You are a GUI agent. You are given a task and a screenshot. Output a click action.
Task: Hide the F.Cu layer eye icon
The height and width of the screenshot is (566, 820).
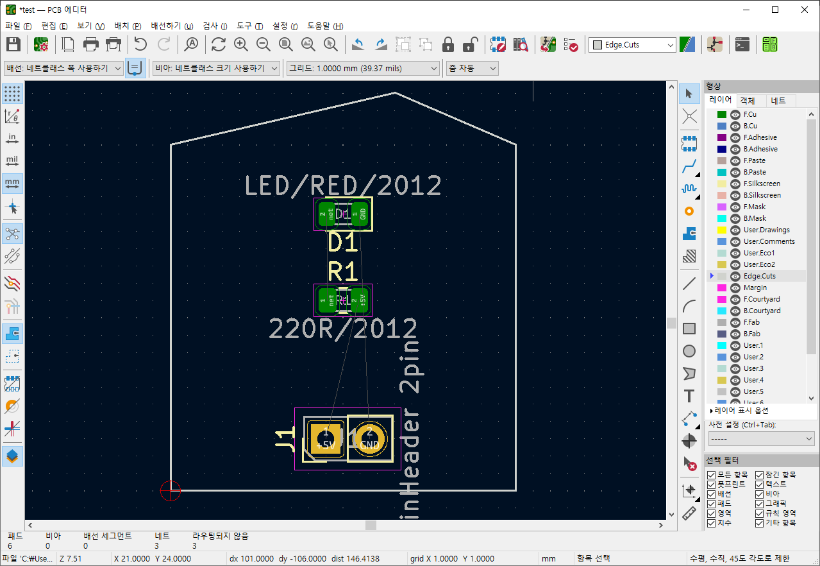(735, 114)
